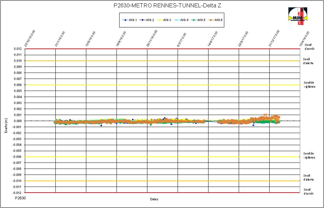Select the y-axis value -0.001
Screen dimensions: 324x208
(x=17, y=127)
